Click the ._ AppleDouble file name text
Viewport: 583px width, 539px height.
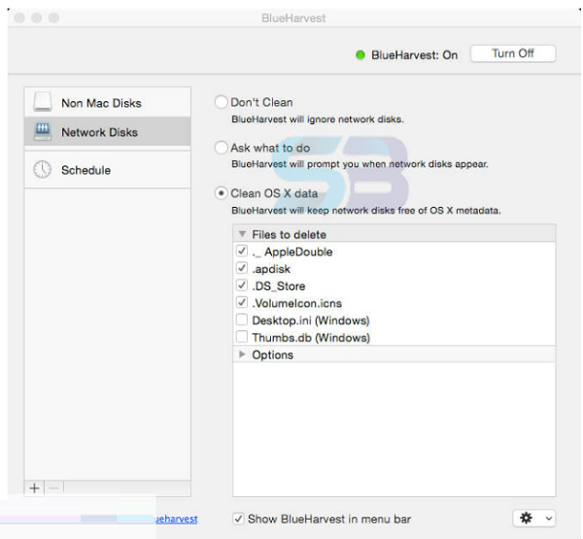click(292, 252)
